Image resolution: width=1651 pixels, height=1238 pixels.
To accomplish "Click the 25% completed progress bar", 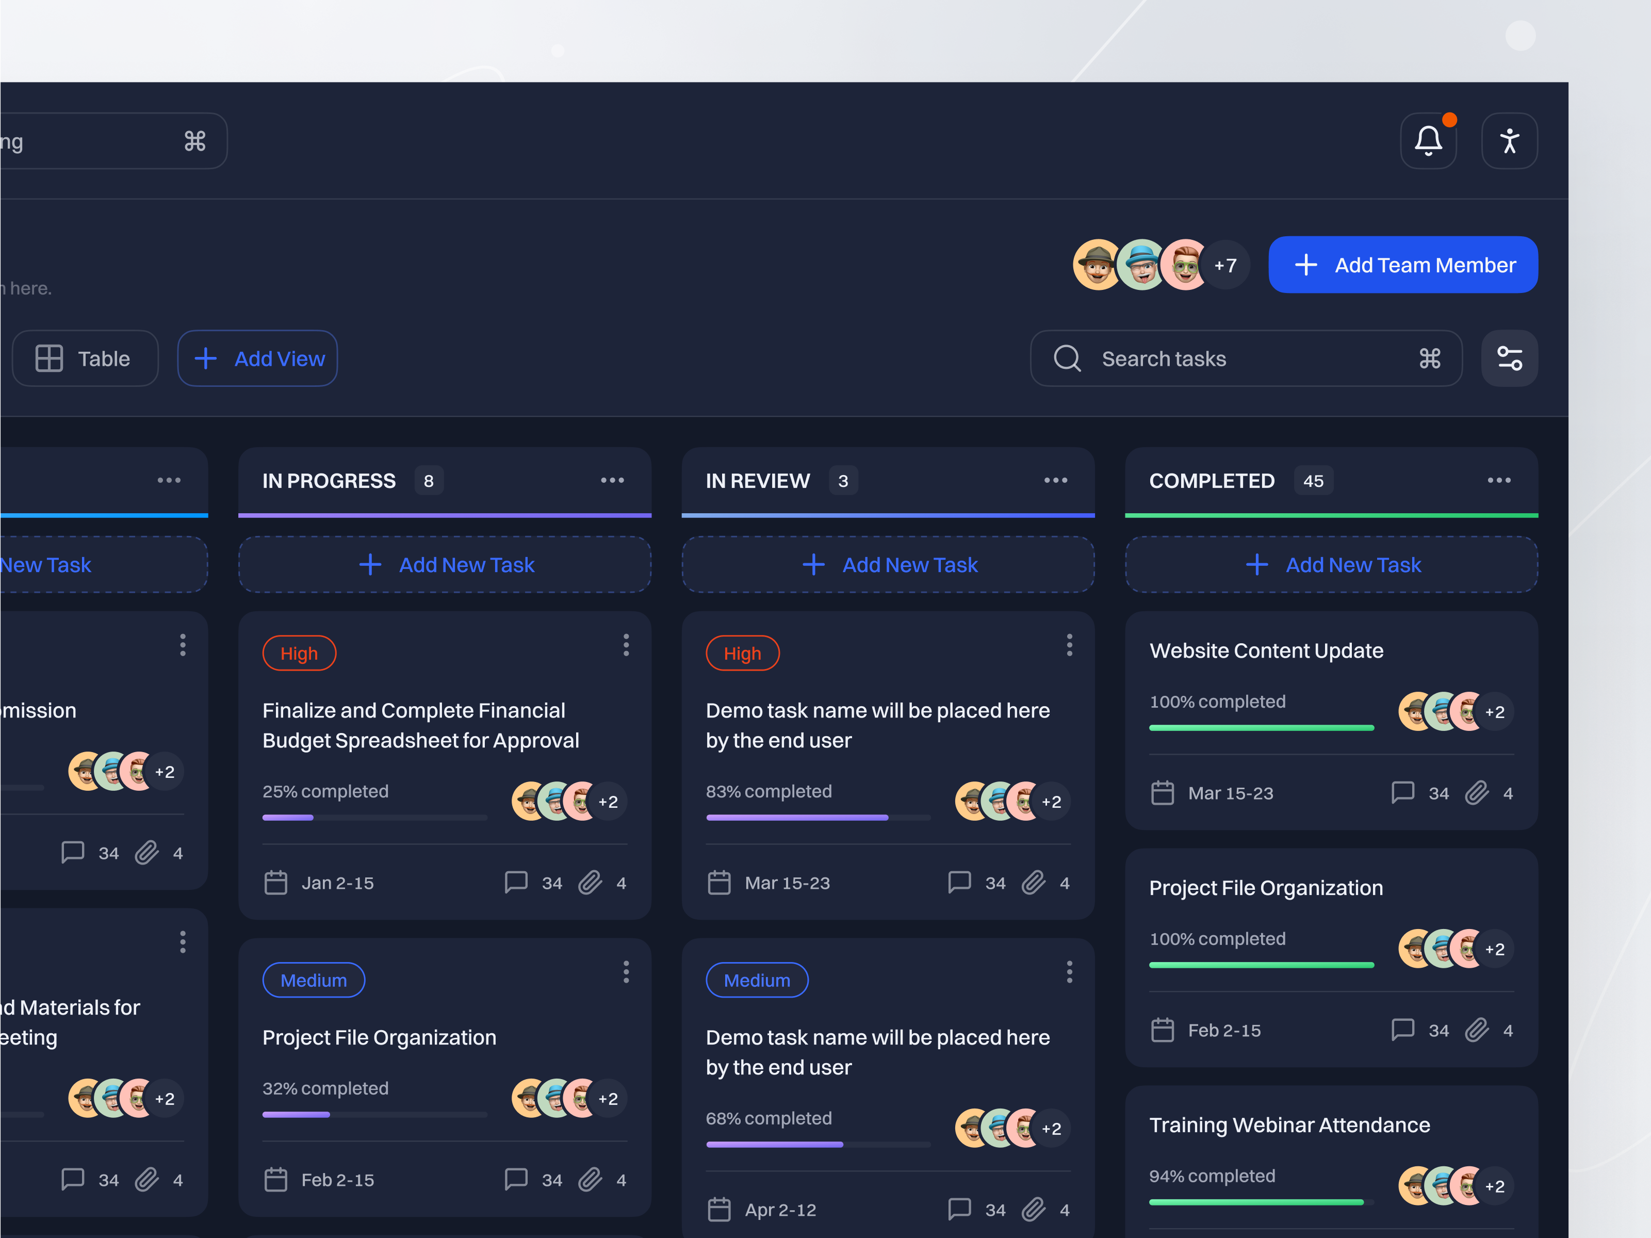I will (x=374, y=818).
